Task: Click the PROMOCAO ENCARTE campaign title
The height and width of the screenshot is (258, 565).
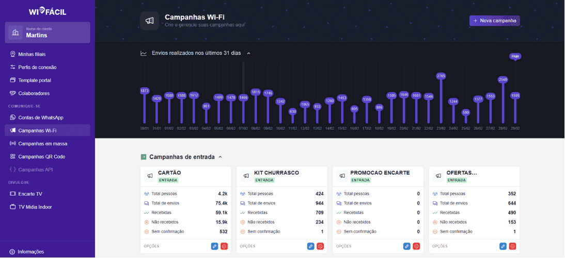Action: (380, 173)
